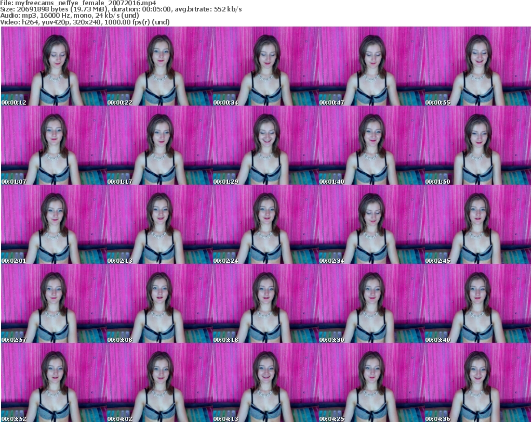
Task: Select the thumbnail stamped 00:01:07
Action: pos(54,145)
